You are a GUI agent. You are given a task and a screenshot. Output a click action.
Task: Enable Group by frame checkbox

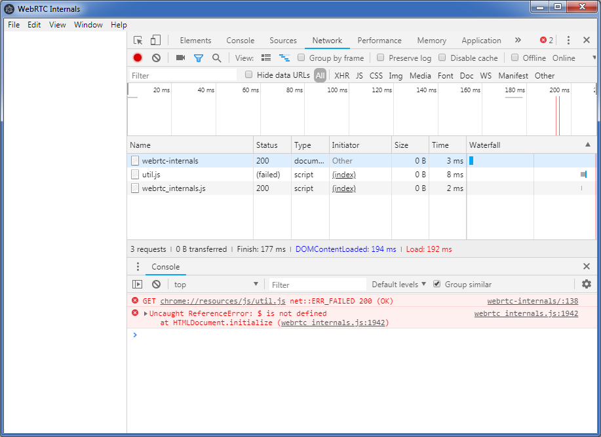(x=301, y=58)
